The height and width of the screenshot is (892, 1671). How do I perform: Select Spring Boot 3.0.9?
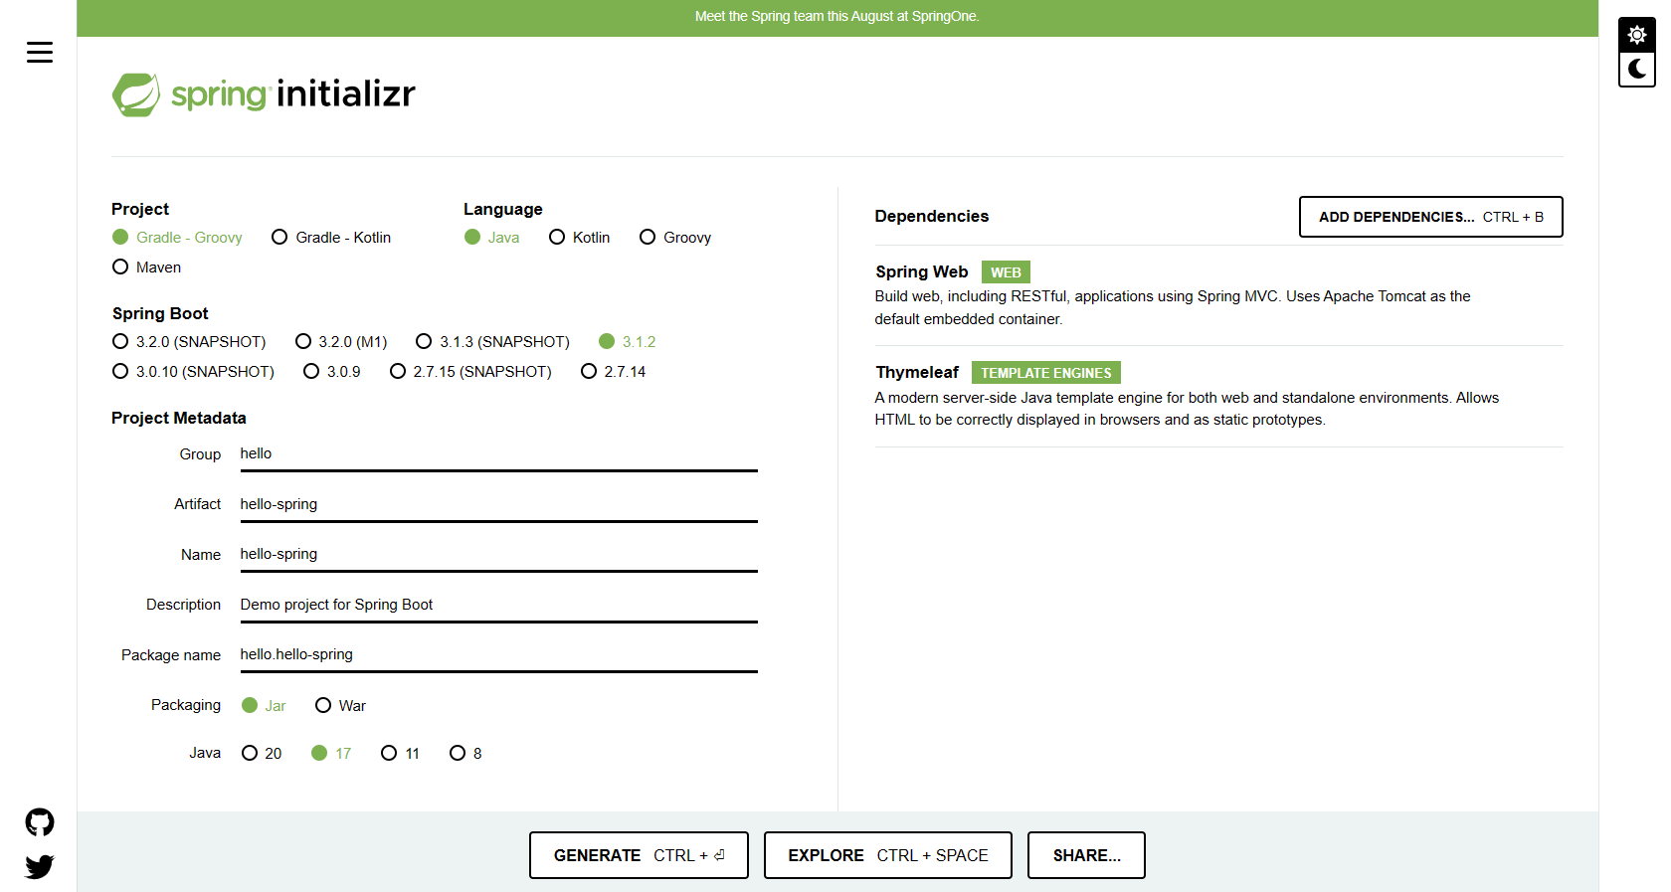click(x=331, y=371)
